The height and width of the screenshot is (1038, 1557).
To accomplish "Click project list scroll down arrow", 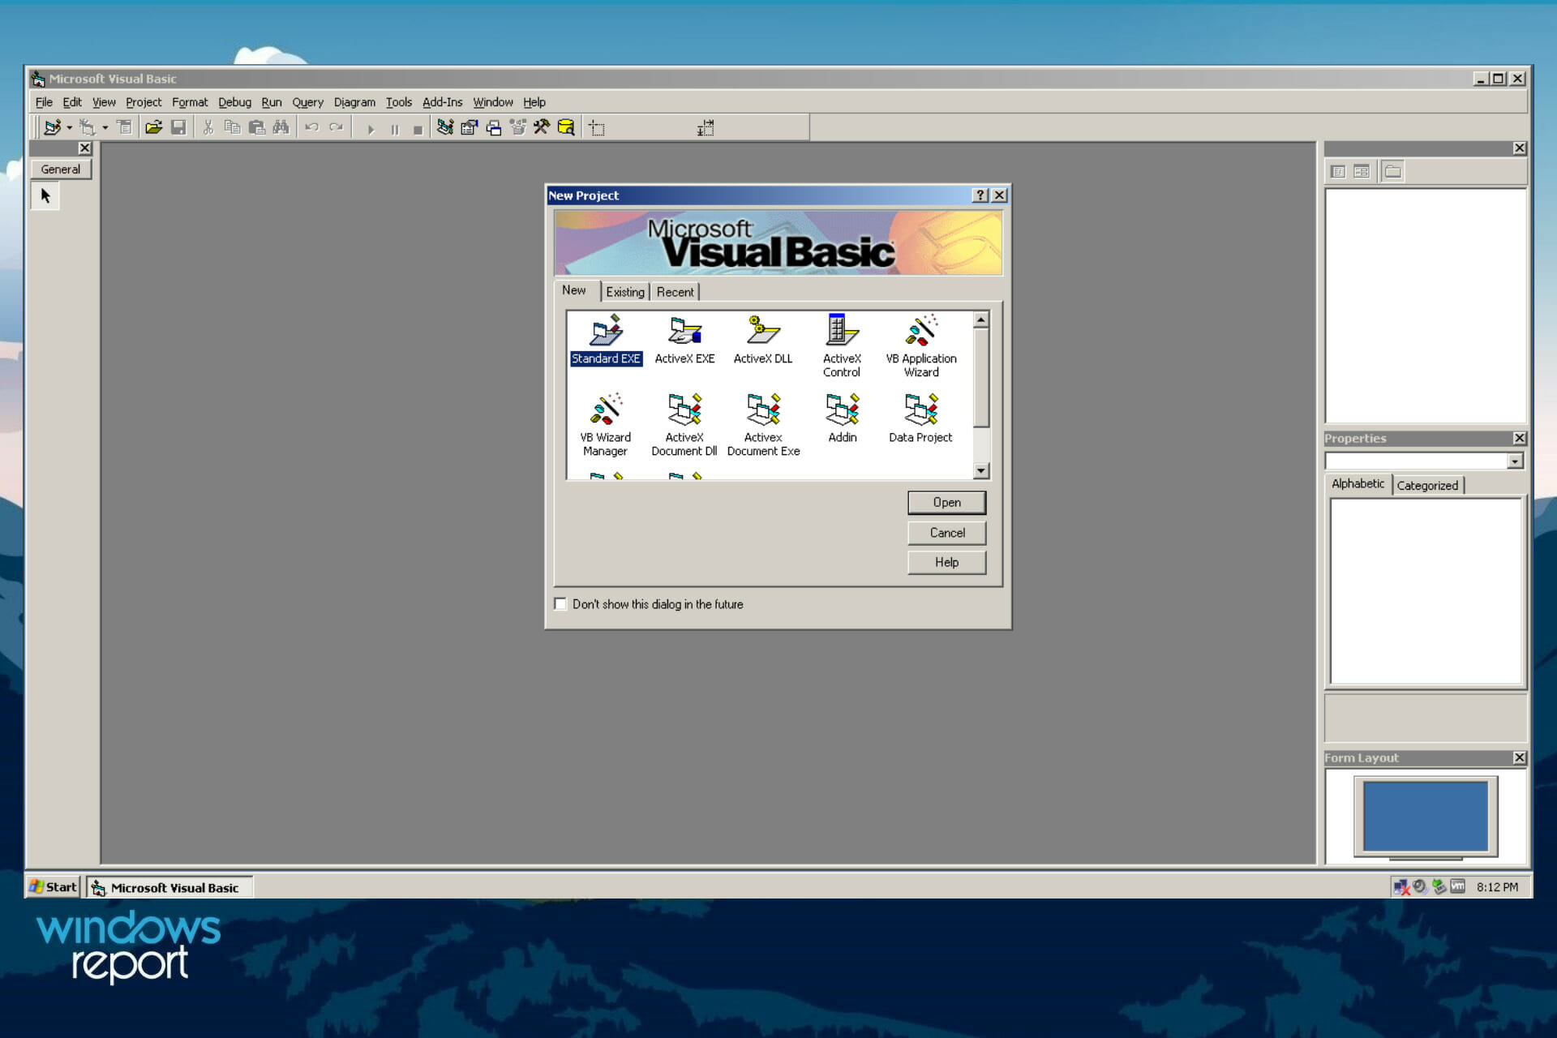I will tap(981, 470).
